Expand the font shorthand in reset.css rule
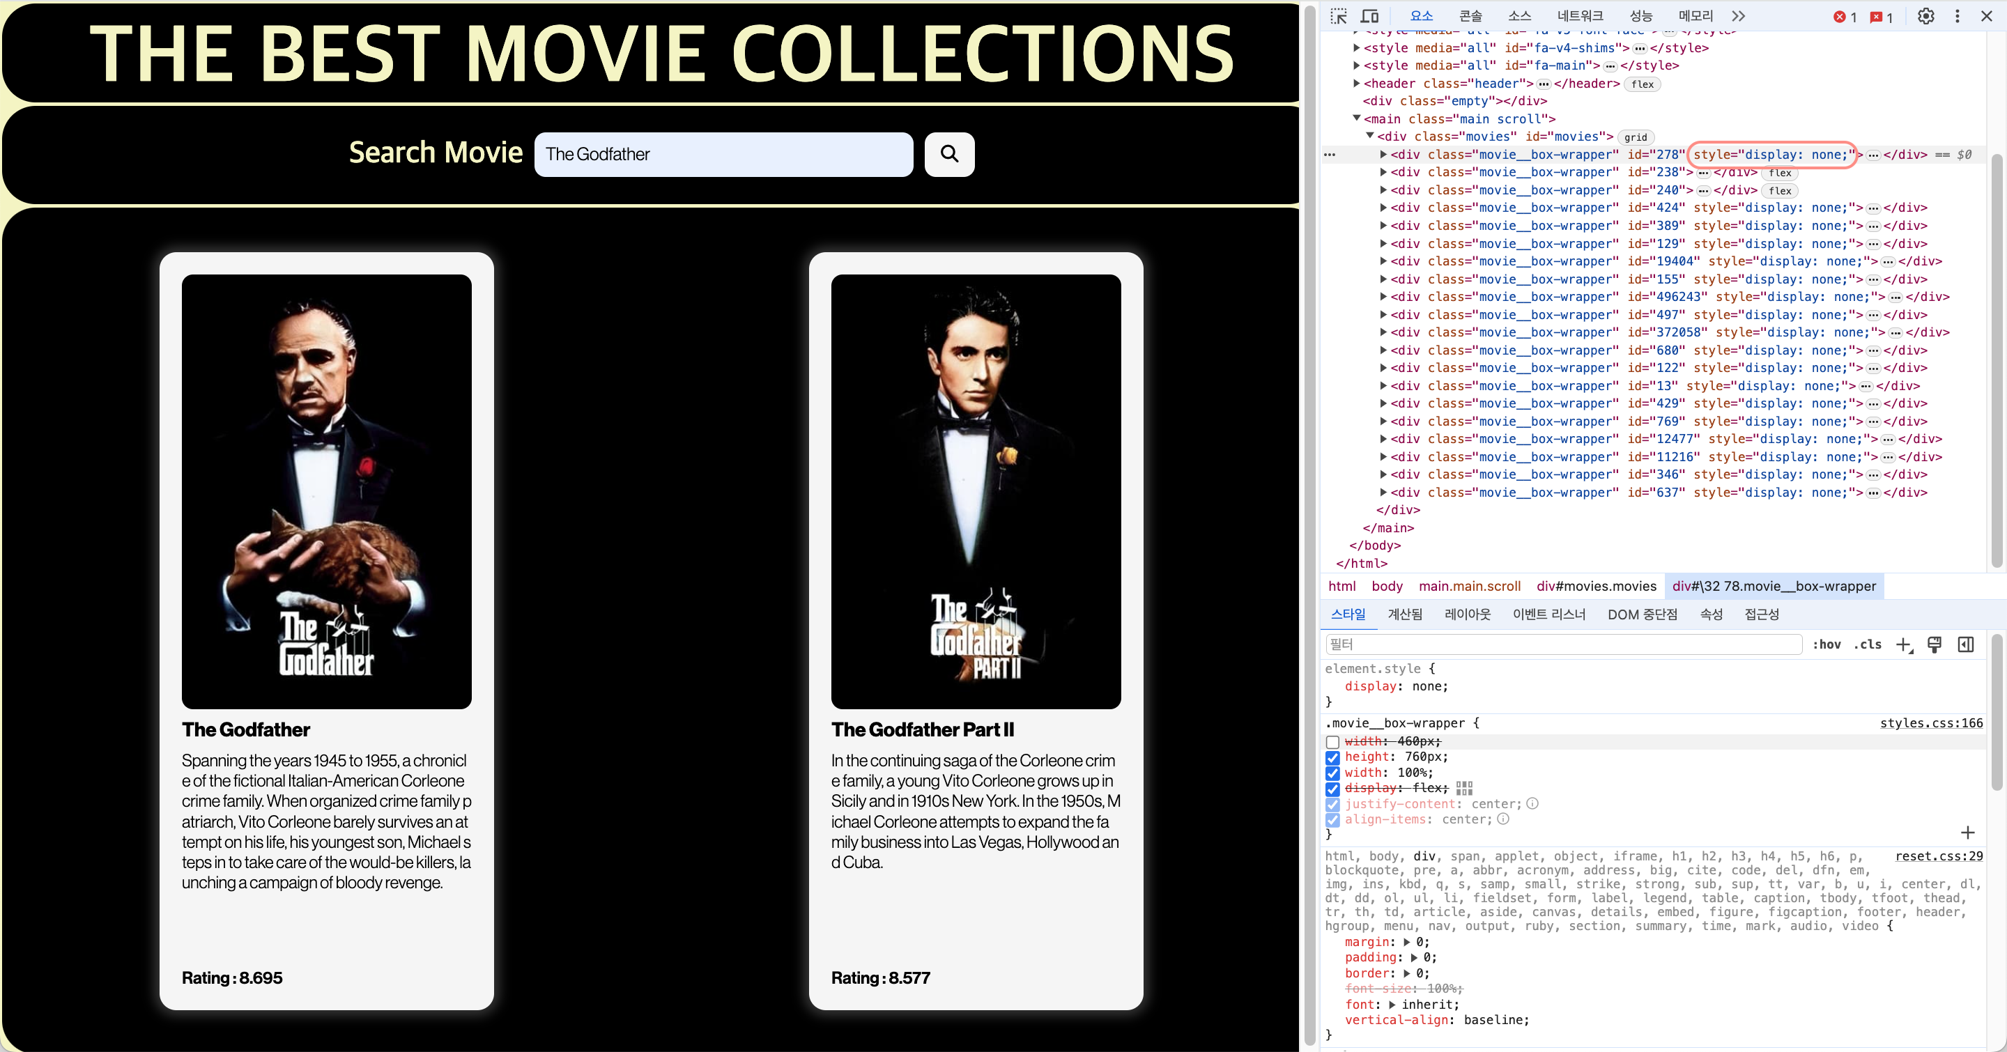 click(x=1392, y=1005)
